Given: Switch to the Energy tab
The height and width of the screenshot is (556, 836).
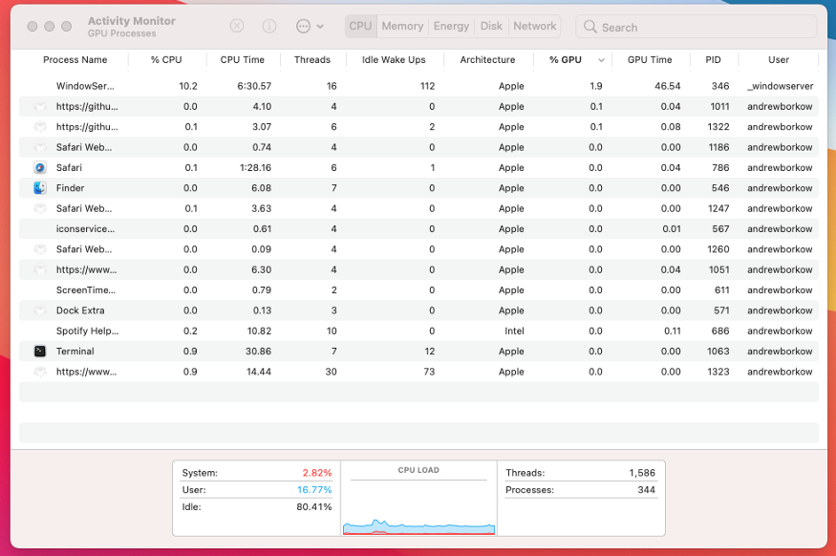Looking at the screenshot, I should [451, 26].
